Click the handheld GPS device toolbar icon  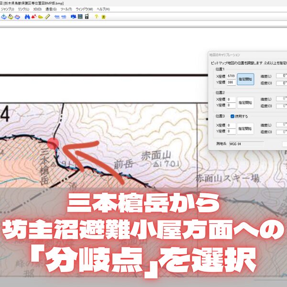click(x=87, y=17)
